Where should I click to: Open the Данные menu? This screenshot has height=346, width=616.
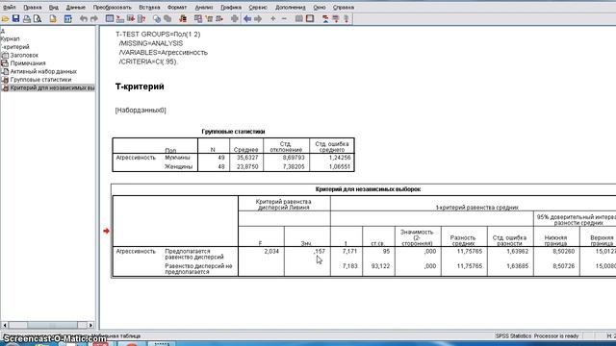[x=75, y=7]
